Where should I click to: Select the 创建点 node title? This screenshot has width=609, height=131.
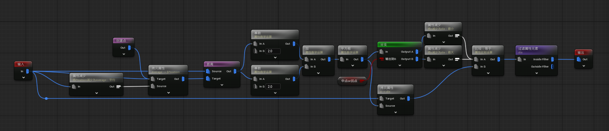point(121,41)
